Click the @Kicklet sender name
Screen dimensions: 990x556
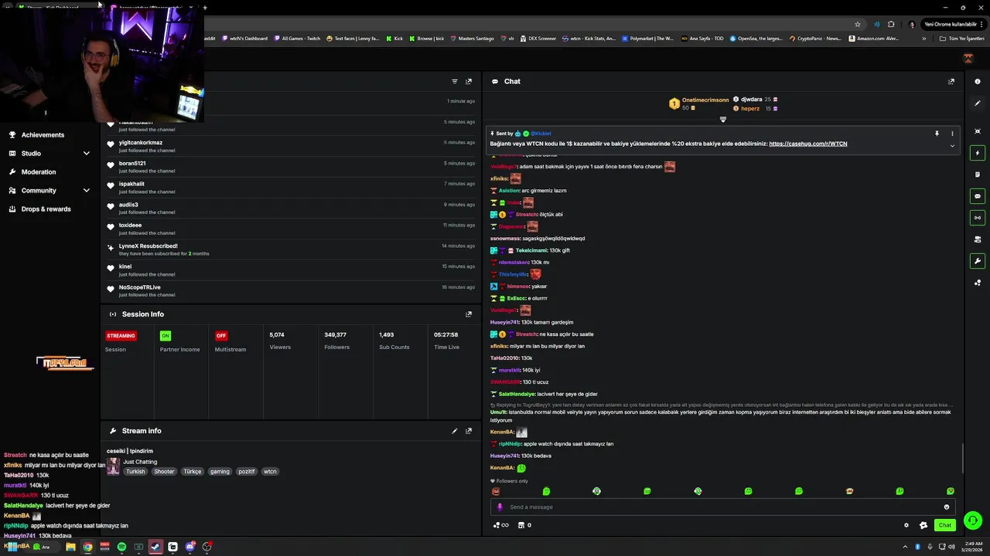point(541,134)
